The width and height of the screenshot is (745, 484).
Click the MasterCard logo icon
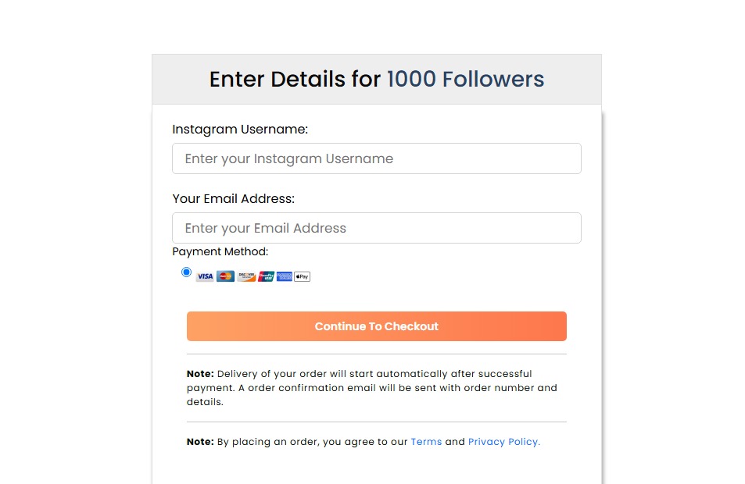(x=225, y=276)
